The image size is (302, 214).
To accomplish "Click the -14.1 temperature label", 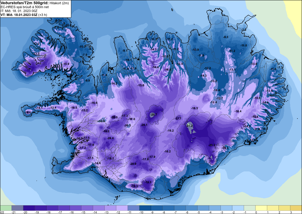I will (40, 108).
